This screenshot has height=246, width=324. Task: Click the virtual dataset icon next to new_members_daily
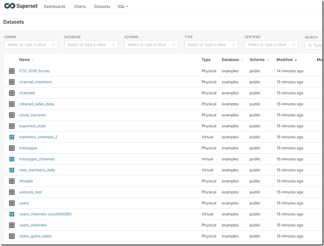(12, 170)
